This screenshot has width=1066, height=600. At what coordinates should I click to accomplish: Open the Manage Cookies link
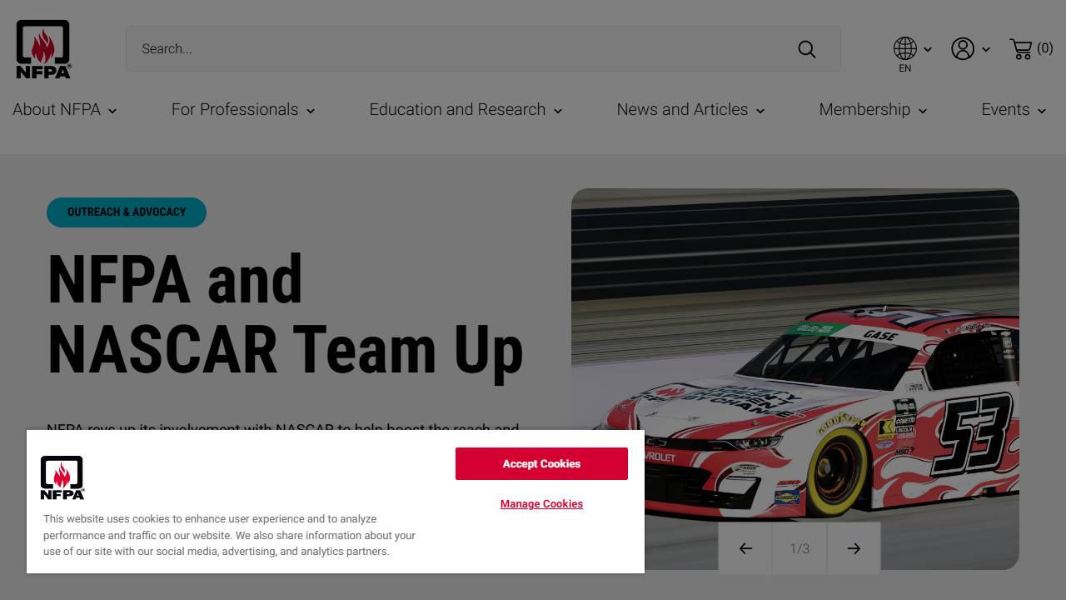[541, 504]
